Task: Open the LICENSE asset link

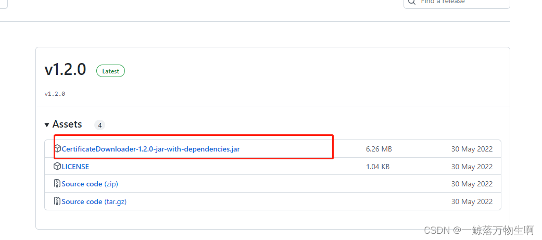Action: [75, 167]
